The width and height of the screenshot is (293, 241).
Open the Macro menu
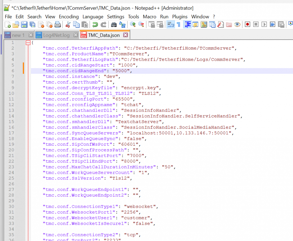click(149, 17)
